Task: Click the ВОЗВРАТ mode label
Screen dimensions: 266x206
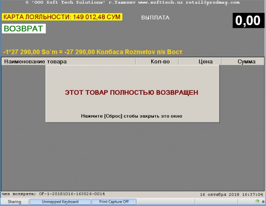Action: click(24, 28)
